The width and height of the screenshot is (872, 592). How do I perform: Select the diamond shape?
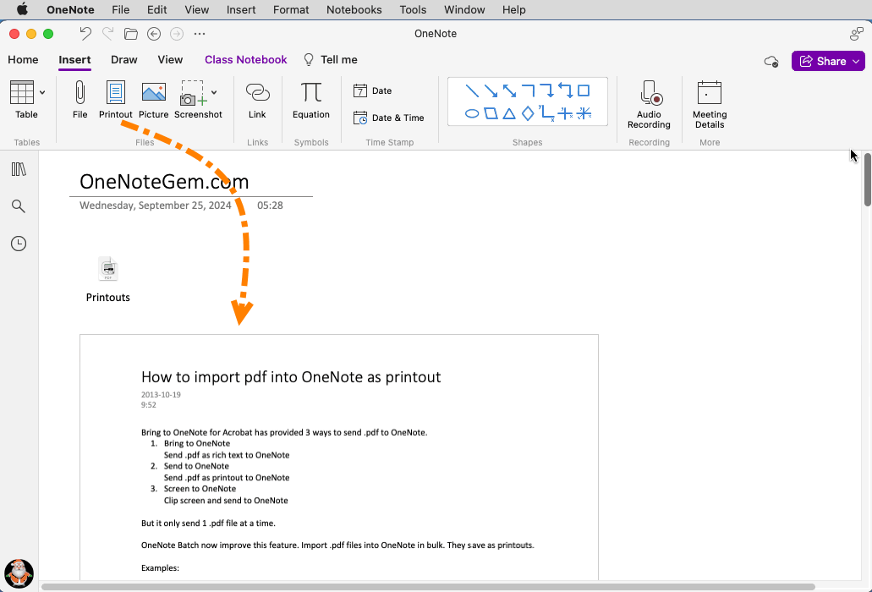click(x=528, y=114)
